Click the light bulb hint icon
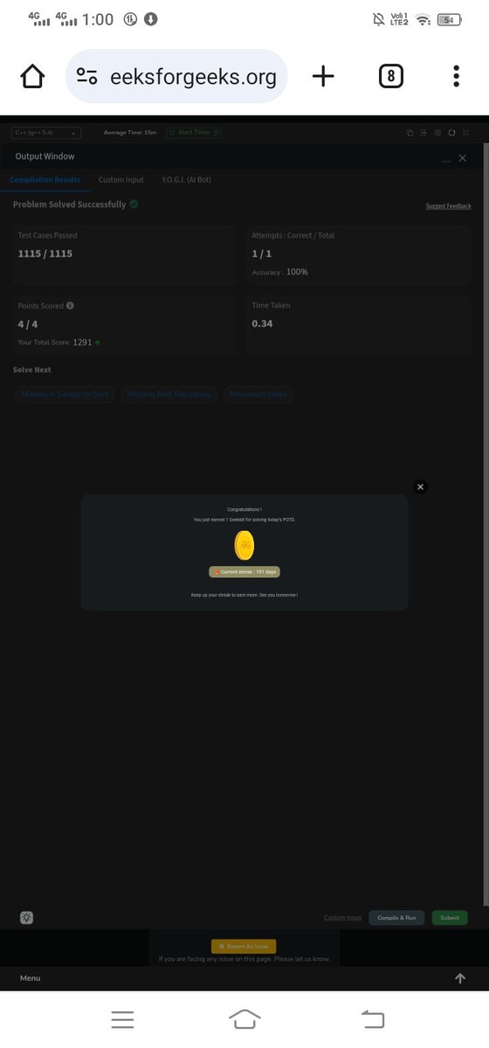Image resolution: width=489 pixels, height=1048 pixels. [27, 917]
